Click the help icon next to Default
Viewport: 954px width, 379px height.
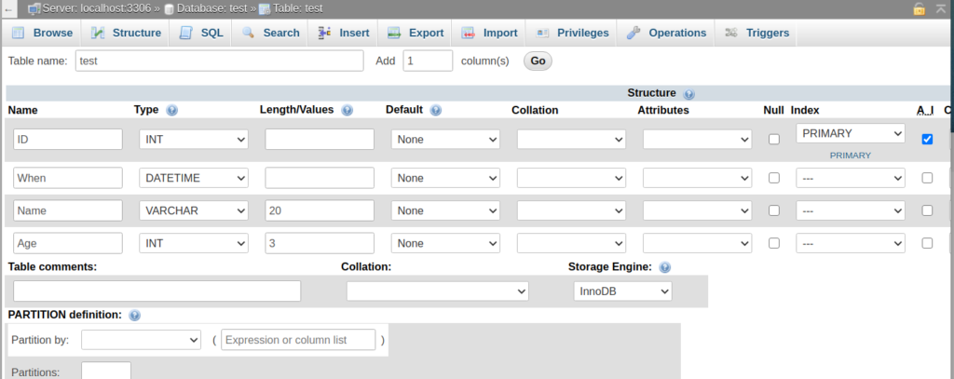pos(435,110)
